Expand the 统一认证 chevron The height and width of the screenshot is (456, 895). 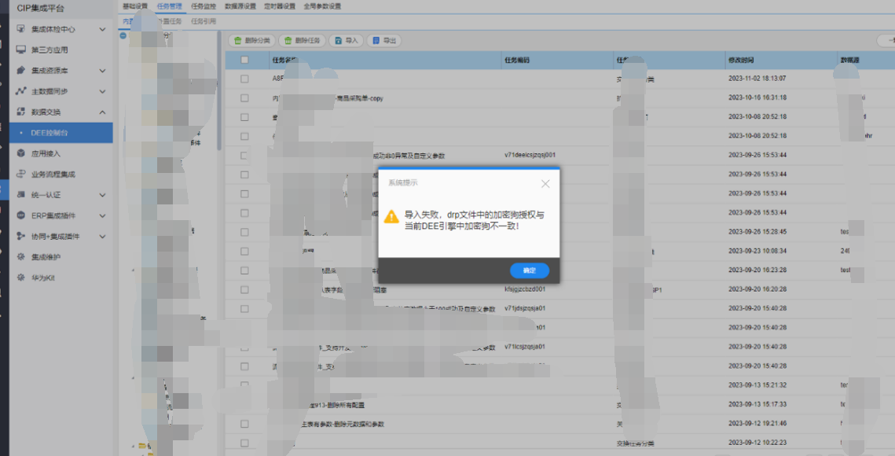click(103, 195)
